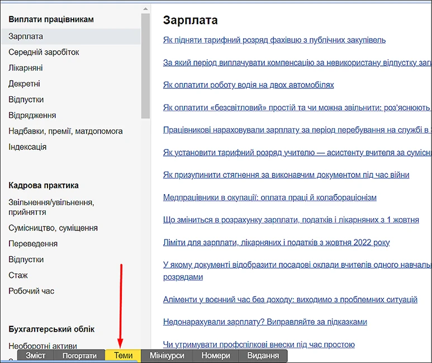Go to the Номери tab

[216, 356]
